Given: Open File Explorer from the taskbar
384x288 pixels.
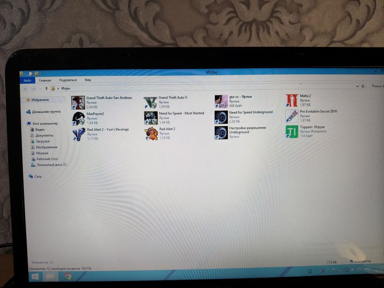Looking at the screenshot, I should (x=51, y=277).
